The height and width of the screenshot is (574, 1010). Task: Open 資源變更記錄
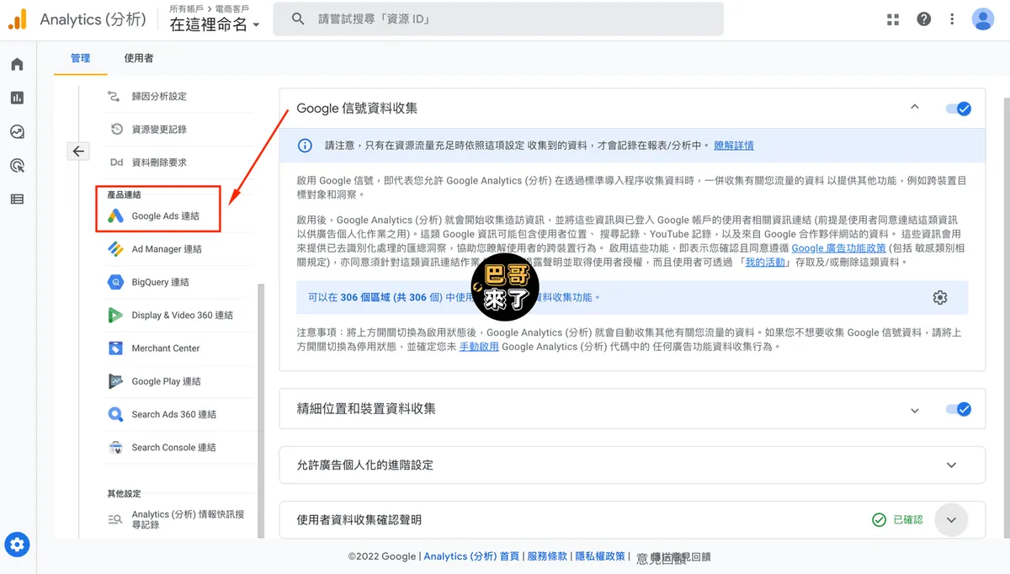tap(159, 130)
